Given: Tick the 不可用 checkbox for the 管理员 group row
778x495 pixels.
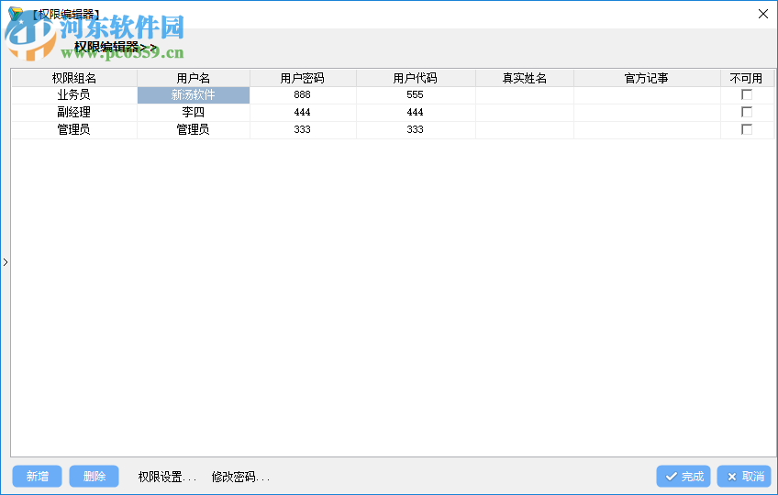Looking at the screenshot, I should [x=746, y=129].
